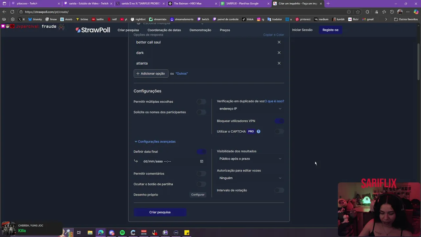Add this page to favorites star
Image resolution: width=421 pixels, height=237 pixels.
coord(358,12)
